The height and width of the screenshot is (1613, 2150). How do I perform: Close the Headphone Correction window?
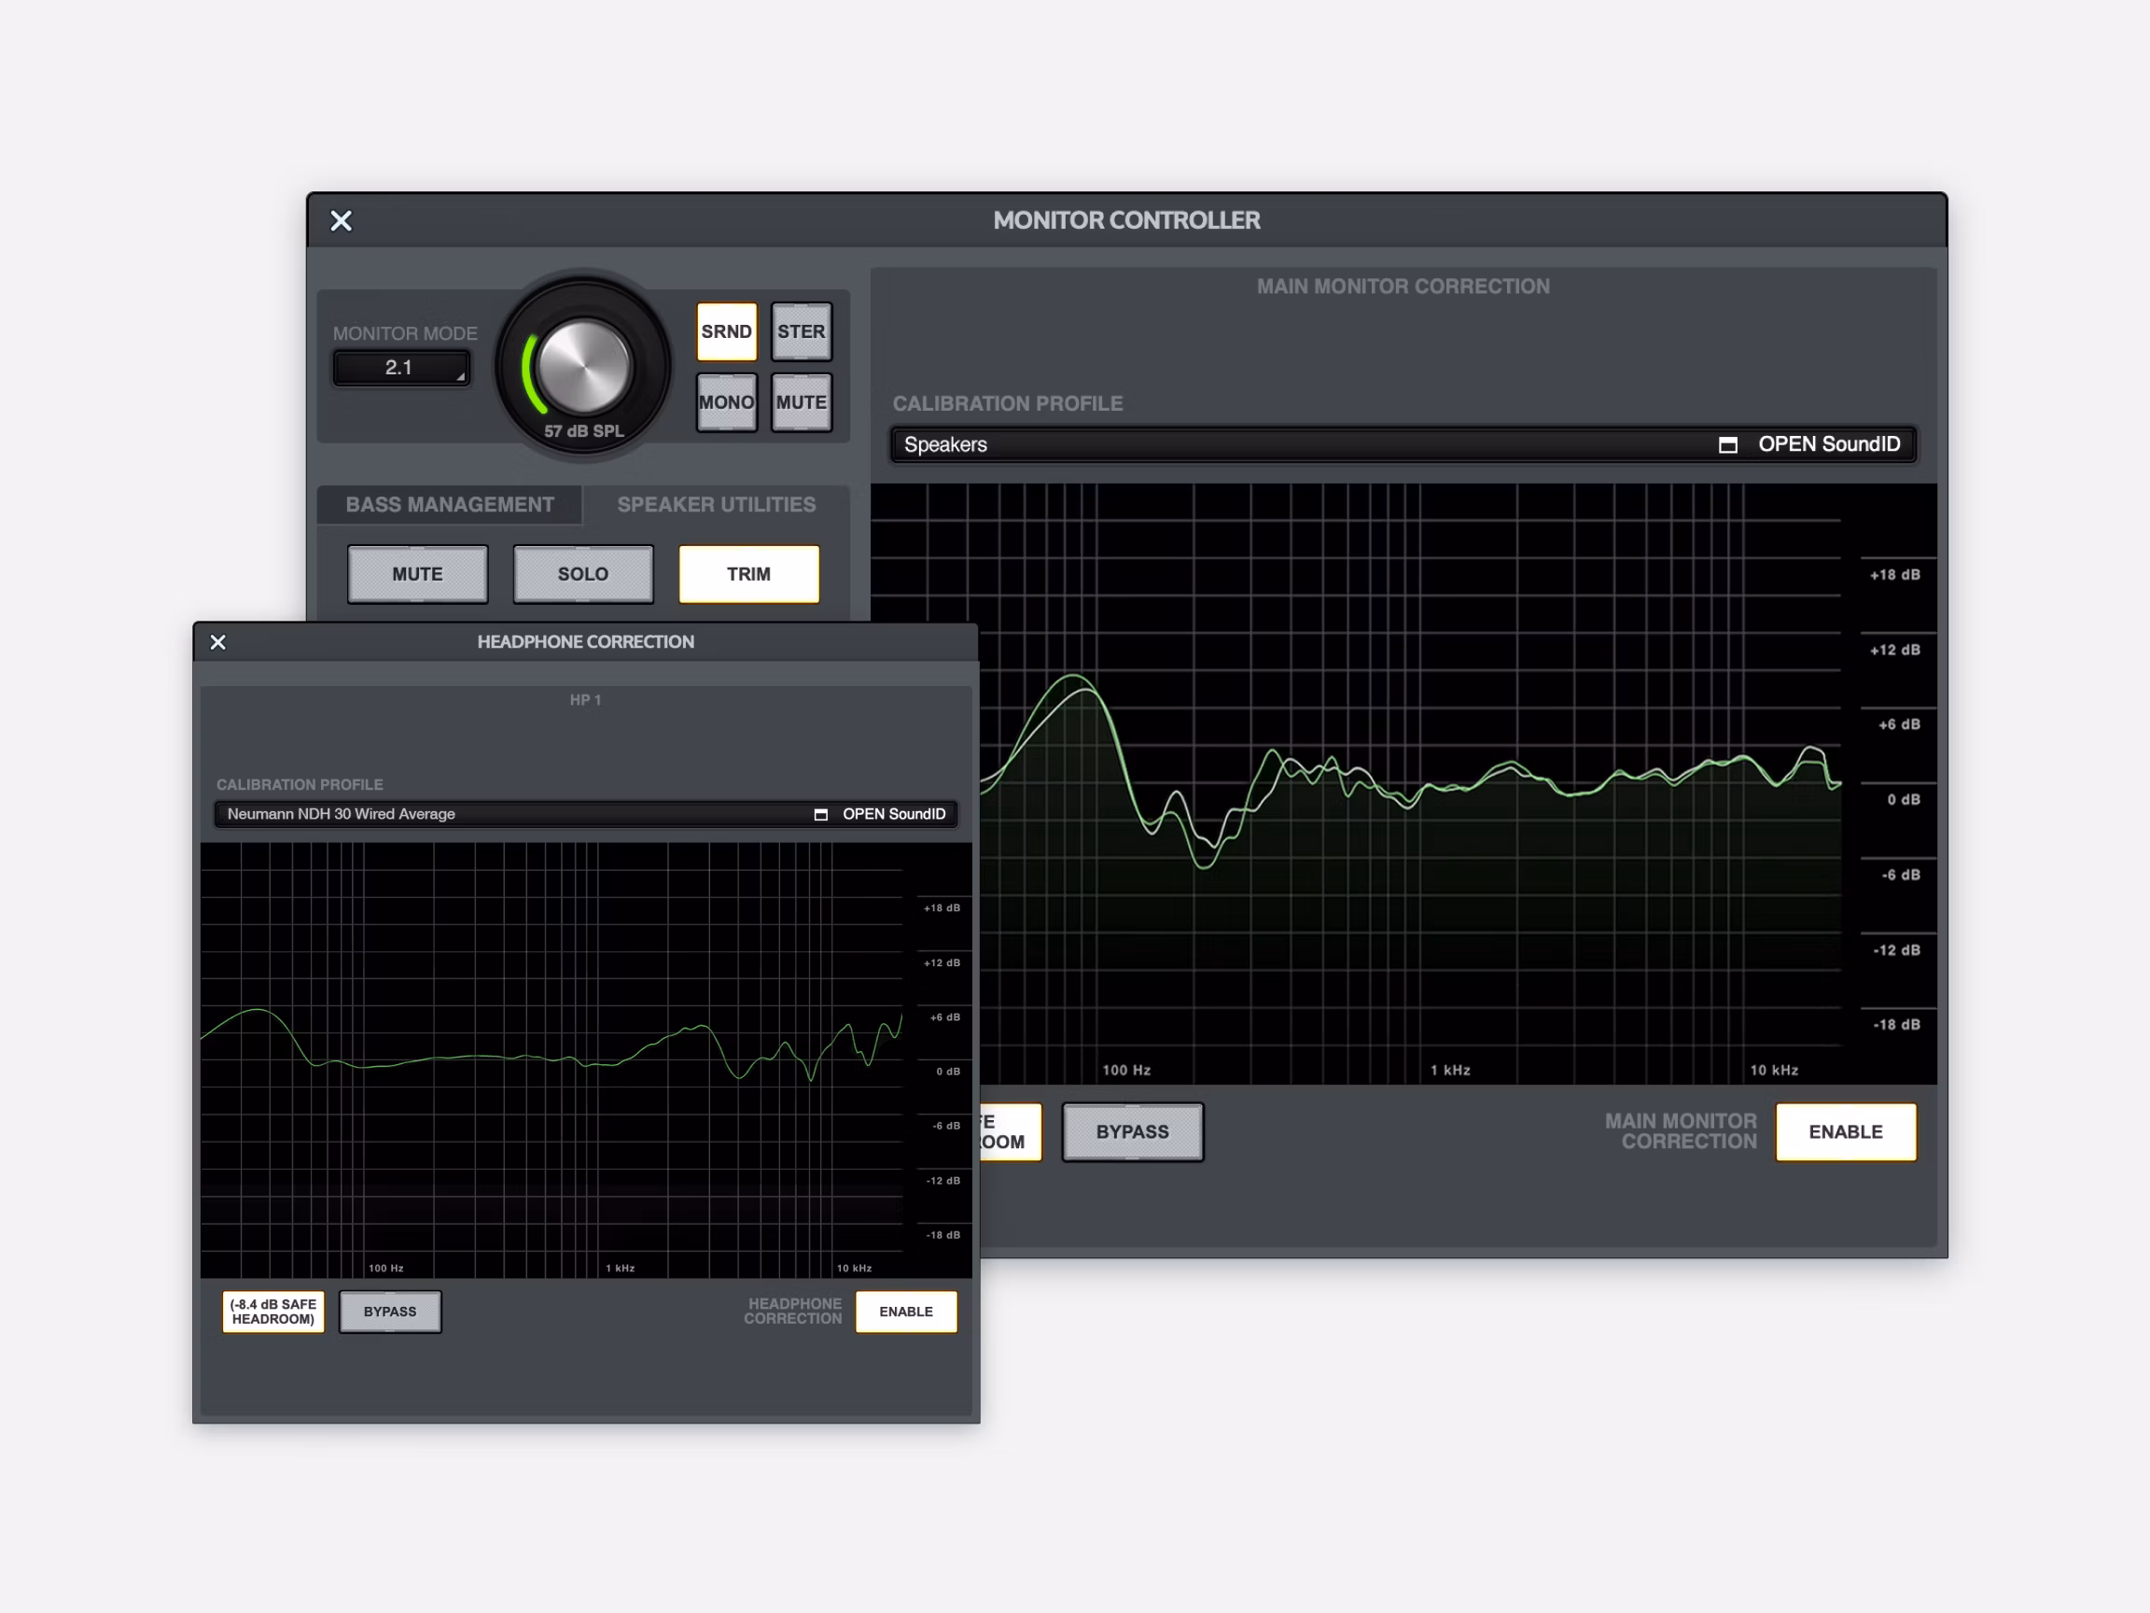[x=217, y=641]
